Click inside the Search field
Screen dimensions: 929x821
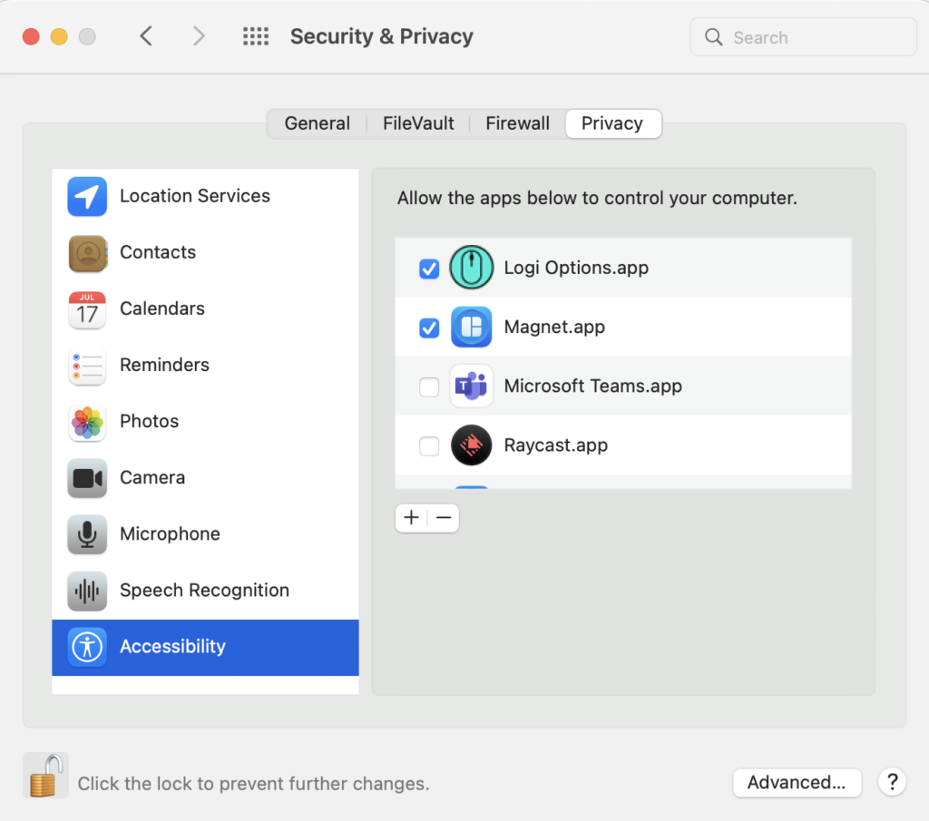[802, 37]
